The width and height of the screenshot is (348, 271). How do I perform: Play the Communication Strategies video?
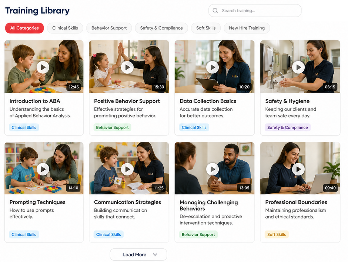(x=127, y=169)
